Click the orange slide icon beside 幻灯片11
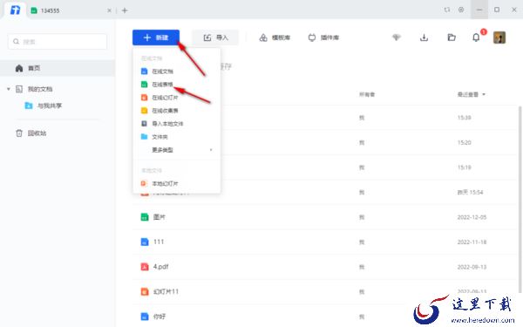 point(145,291)
